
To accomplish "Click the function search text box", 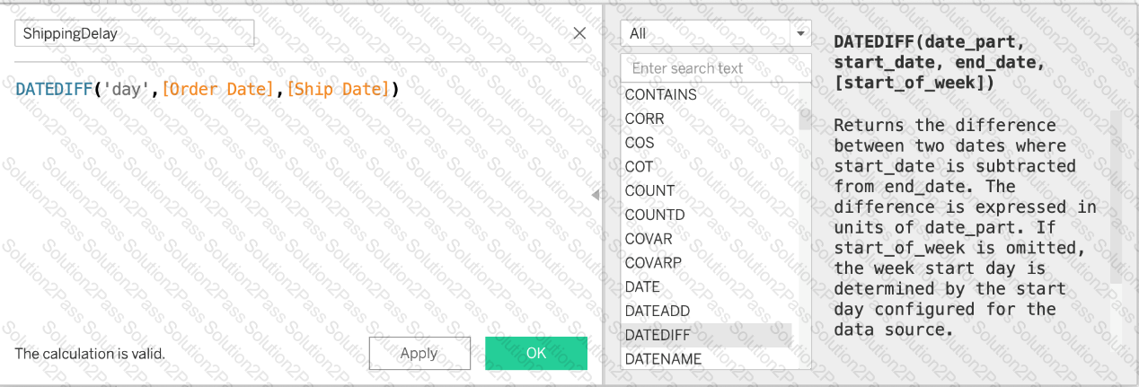I will (x=715, y=68).
